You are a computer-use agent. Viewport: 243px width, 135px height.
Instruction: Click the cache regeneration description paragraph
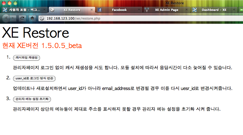(x=122, y=68)
